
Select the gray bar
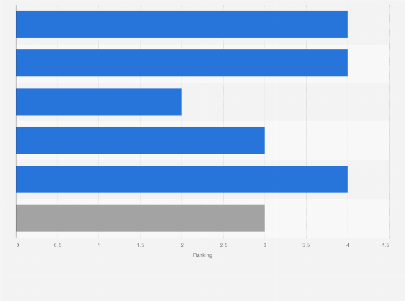[140, 218]
